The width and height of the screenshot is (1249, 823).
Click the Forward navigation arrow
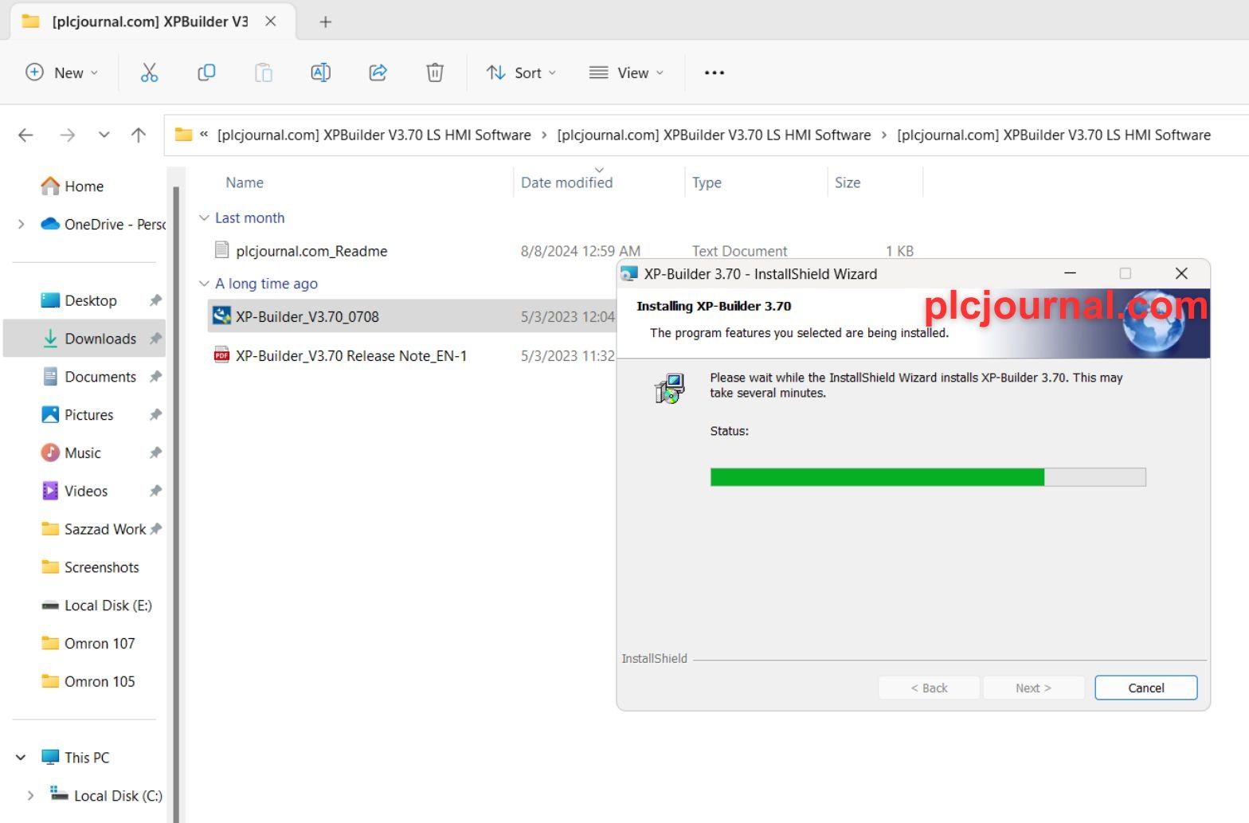tap(68, 135)
